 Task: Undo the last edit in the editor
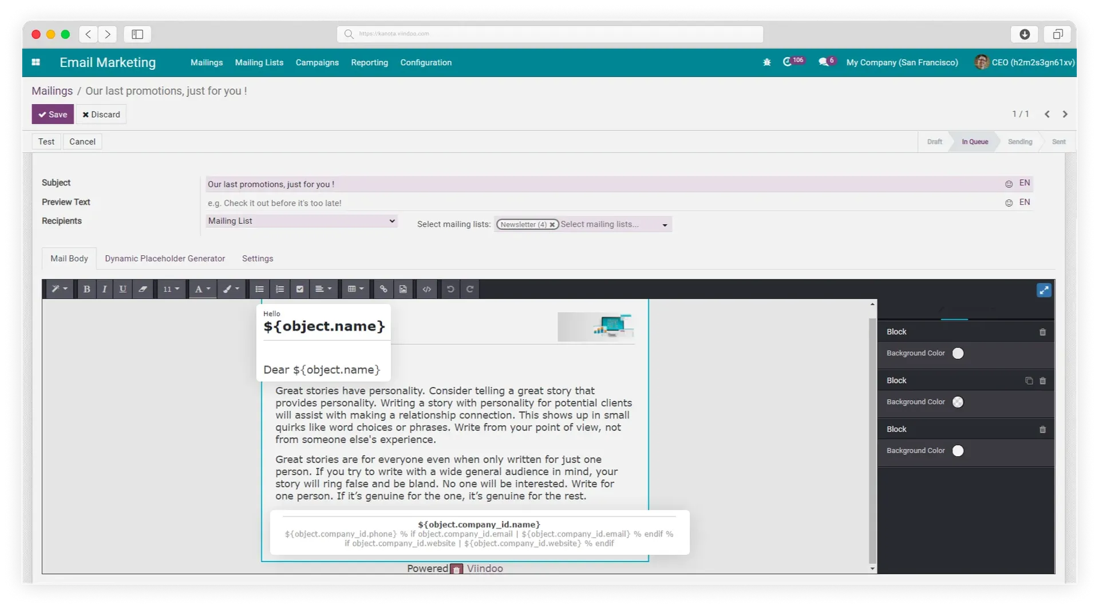[x=450, y=289]
